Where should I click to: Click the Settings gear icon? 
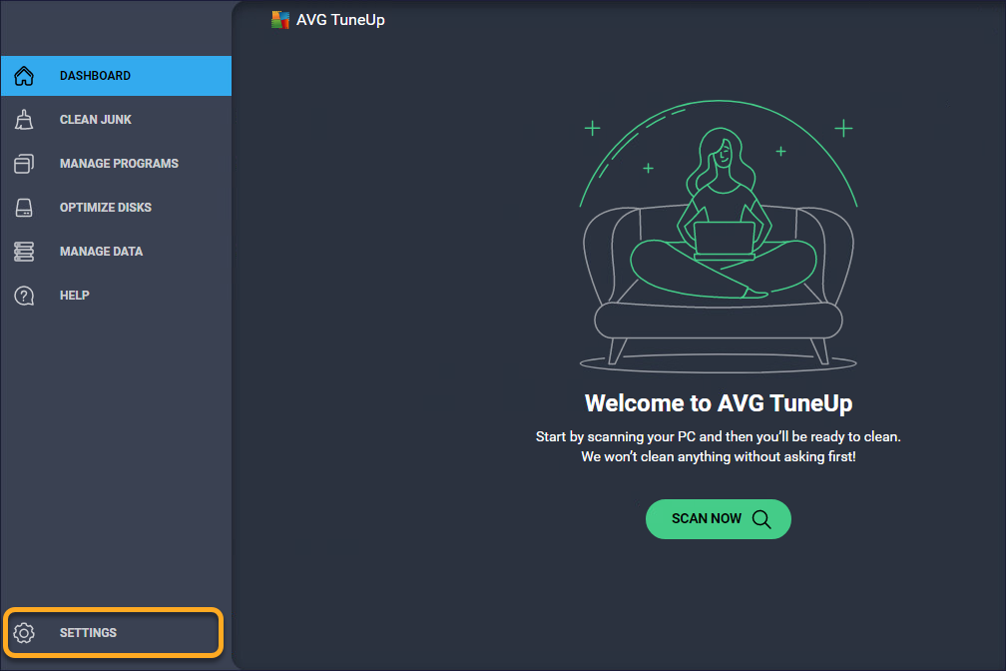click(x=24, y=633)
